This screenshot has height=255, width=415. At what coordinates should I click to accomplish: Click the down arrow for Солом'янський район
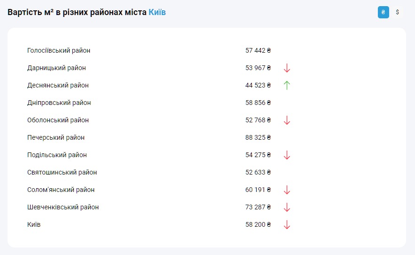point(287,190)
